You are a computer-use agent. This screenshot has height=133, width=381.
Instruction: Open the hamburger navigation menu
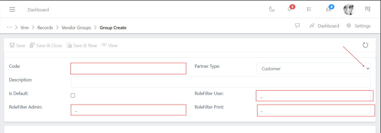point(12,10)
